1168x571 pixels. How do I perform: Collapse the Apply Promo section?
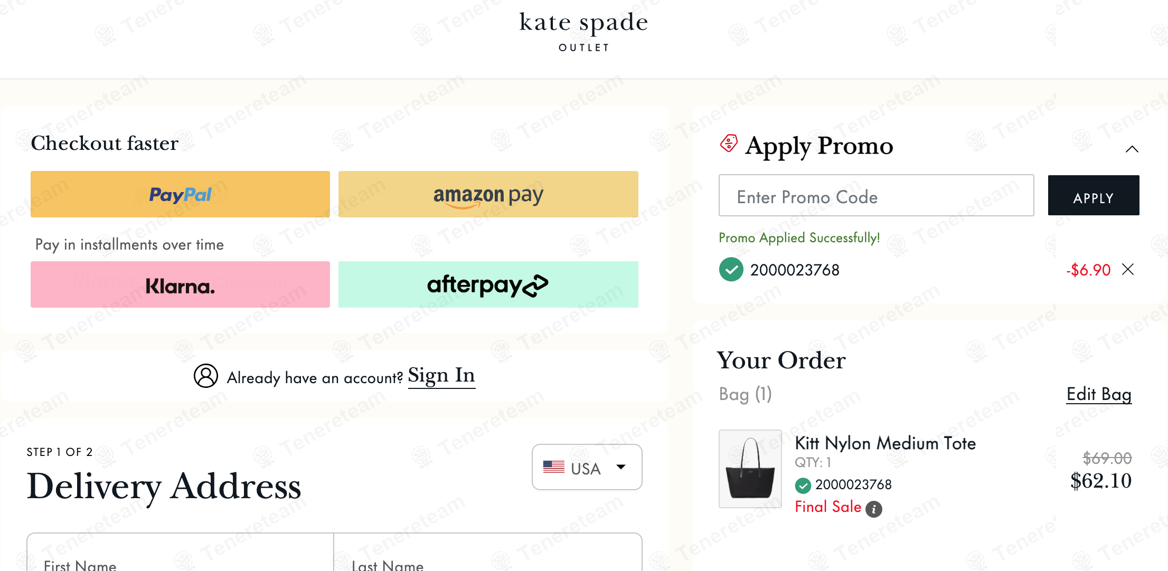(1132, 149)
